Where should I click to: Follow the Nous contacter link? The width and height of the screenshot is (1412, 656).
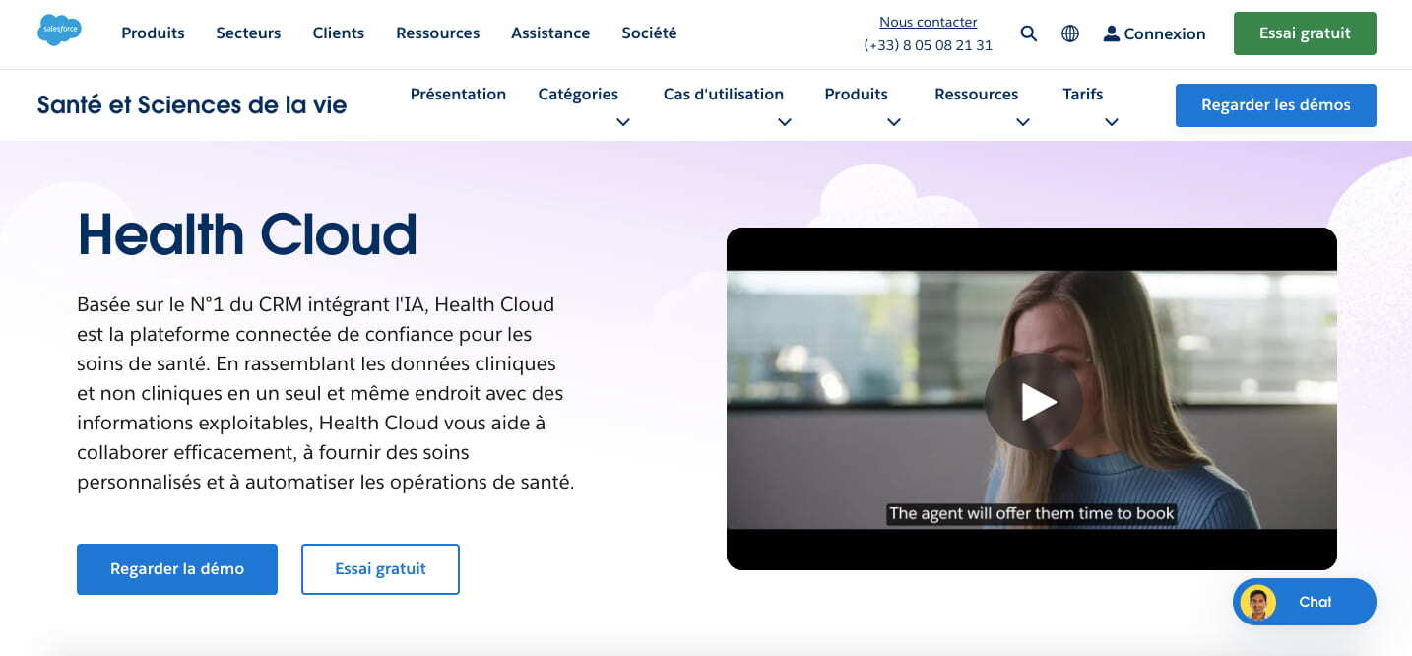tap(928, 22)
